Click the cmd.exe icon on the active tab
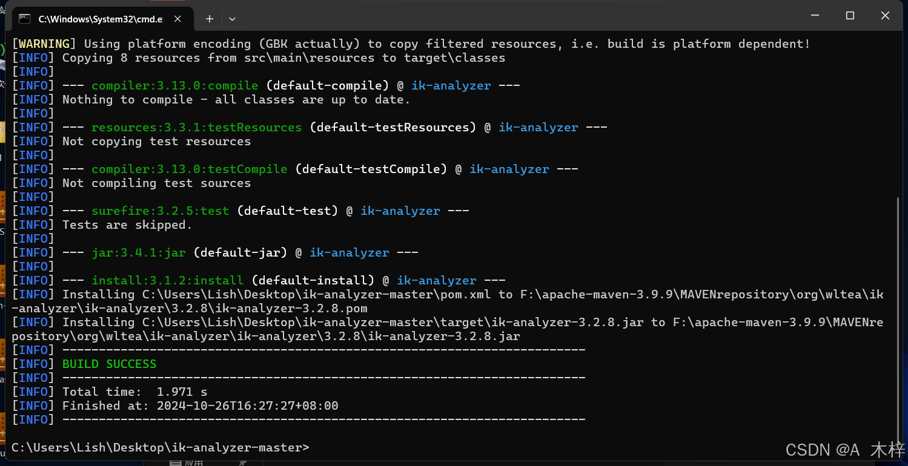This screenshot has width=908, height=466. pos(25,19)
